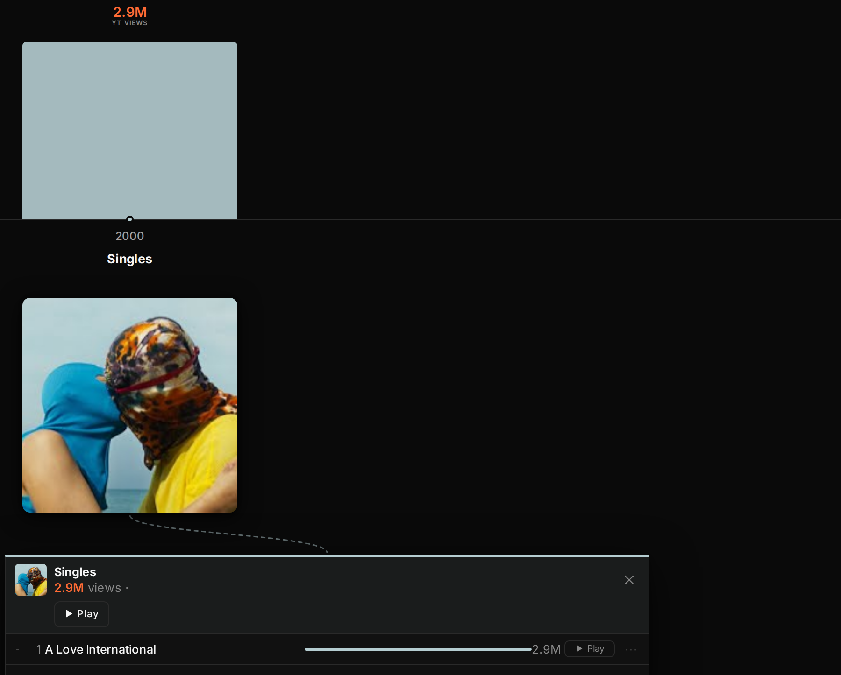Click the 2.9M count beside track bar

pos(546,649)
